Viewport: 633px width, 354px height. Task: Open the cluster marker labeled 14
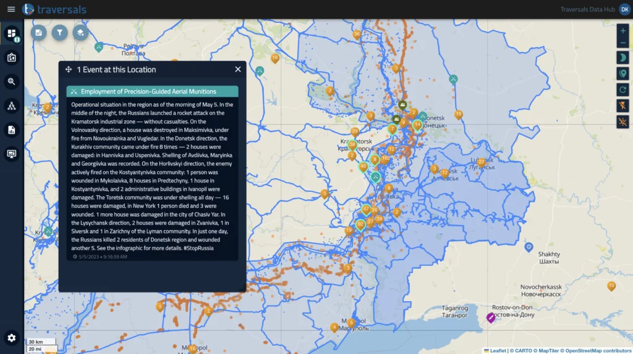[417, 125]
